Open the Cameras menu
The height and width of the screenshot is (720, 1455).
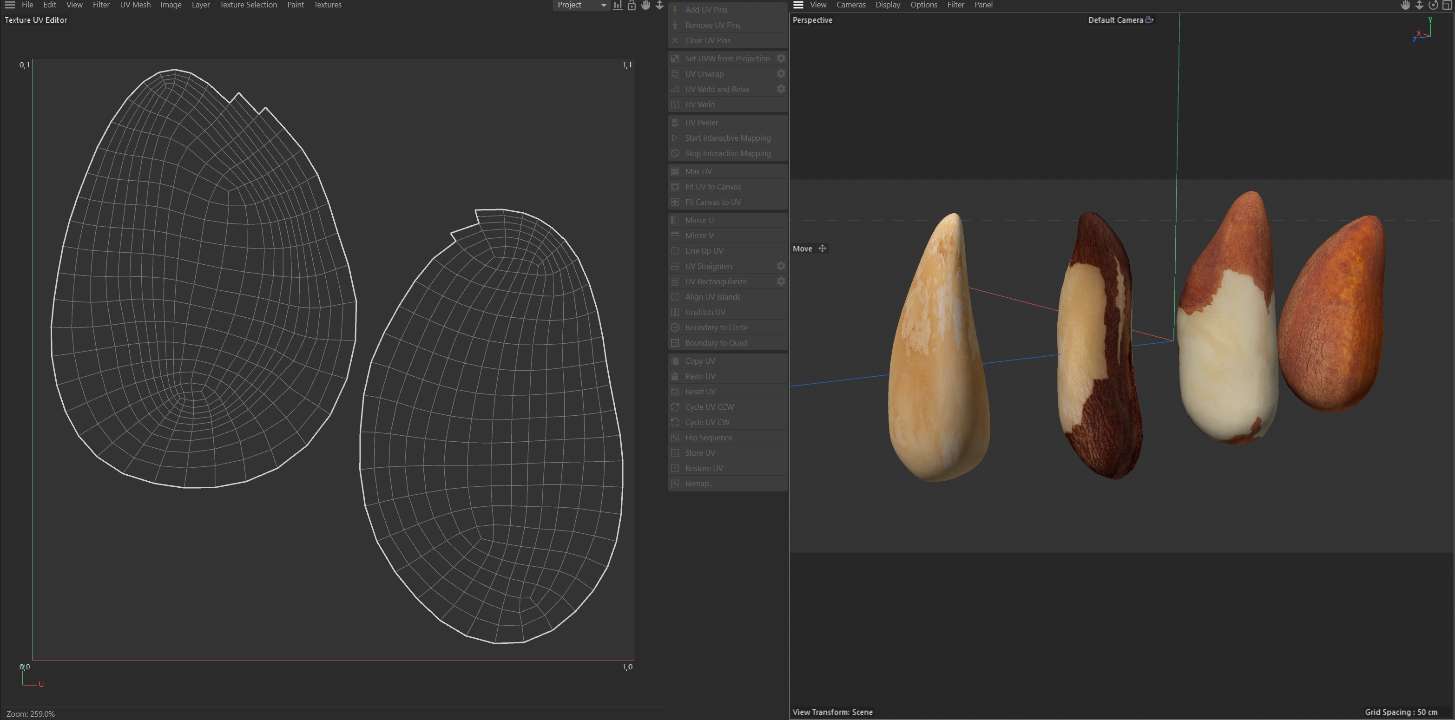[x=850, y=5]
